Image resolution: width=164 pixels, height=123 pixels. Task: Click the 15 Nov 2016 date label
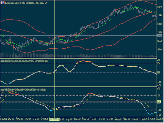[4, 119]
